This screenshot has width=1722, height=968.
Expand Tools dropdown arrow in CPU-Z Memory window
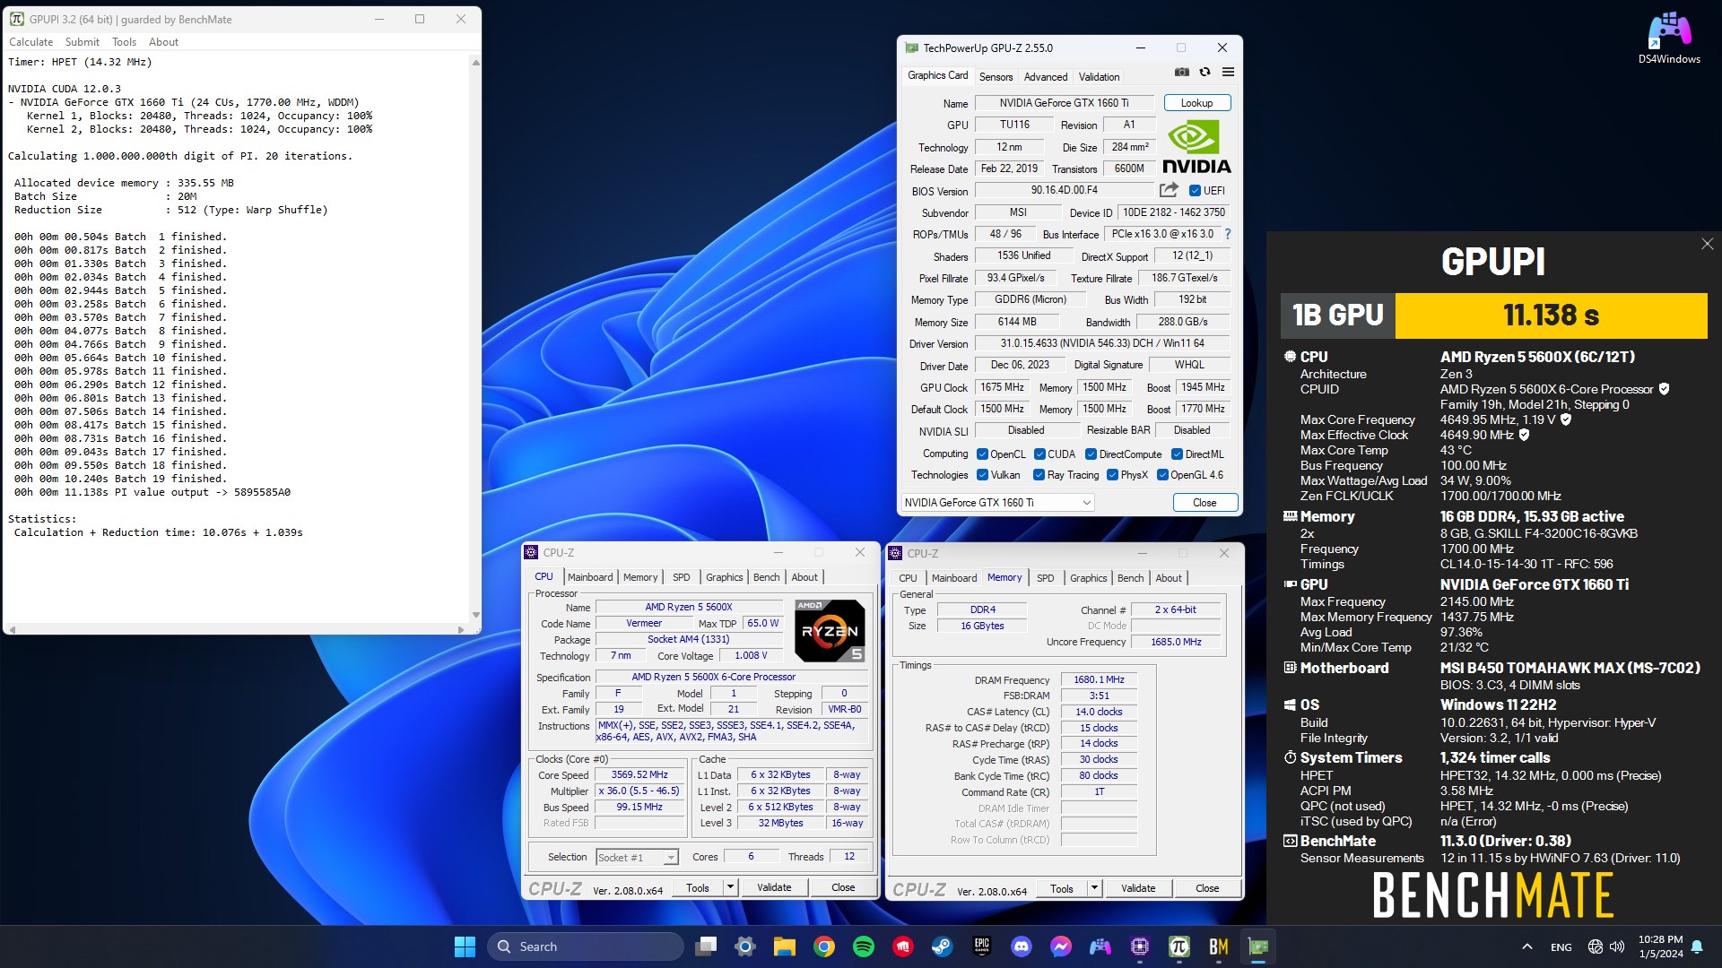point(1094,888)
